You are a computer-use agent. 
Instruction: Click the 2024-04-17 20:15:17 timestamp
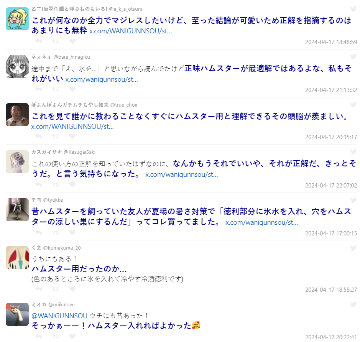point(331,137)
